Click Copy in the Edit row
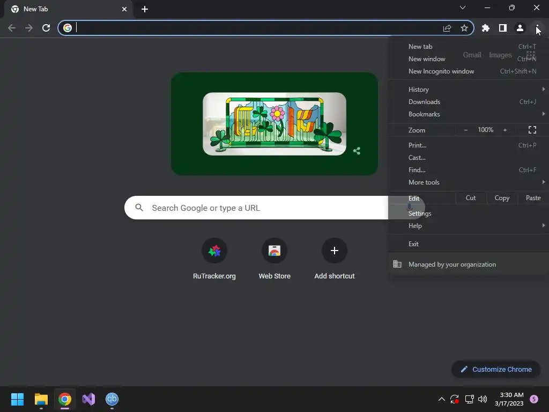549x412 pixels. pos(502,198)
